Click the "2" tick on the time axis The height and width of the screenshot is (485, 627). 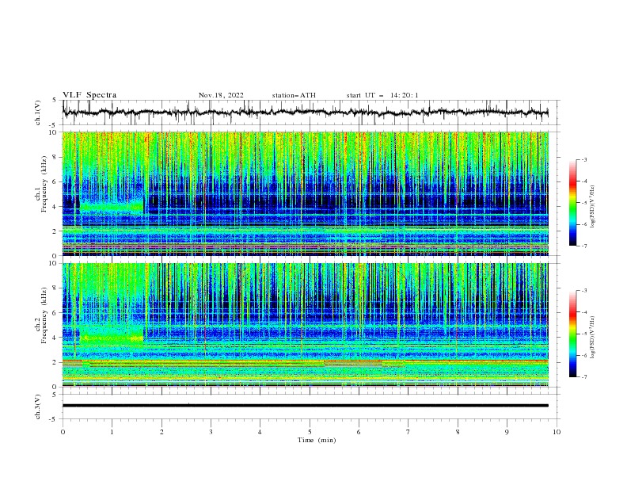pyautogui.click(x=161, y=432)
